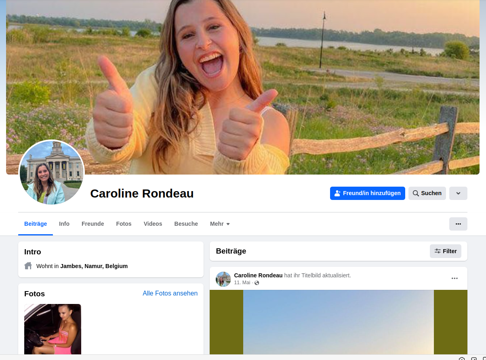Open the large round profile picture

pyautogui.click(x=51, y=173)
